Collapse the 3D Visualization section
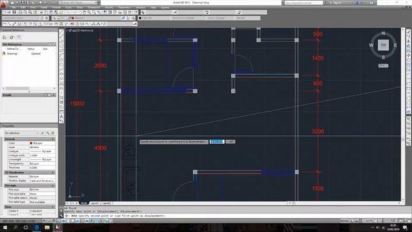This screenshot has height=232, width=412. pyautogui.click(x=53, y=173)
